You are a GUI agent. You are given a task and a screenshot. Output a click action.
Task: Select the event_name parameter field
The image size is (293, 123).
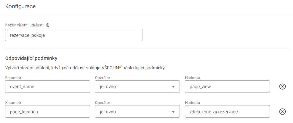point(47,86)
